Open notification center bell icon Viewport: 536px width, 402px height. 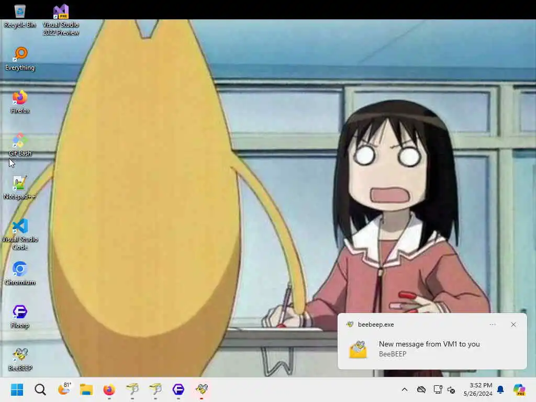click(x=500, y=389)
